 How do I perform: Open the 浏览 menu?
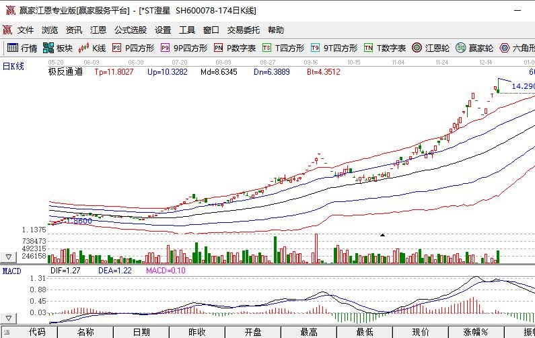coord(50,30)
